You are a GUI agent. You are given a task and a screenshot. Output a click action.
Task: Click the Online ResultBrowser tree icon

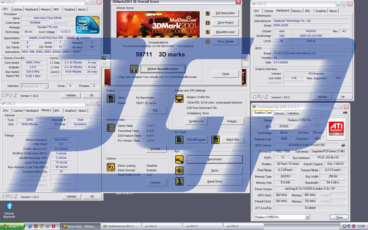(x=134, y=69)
